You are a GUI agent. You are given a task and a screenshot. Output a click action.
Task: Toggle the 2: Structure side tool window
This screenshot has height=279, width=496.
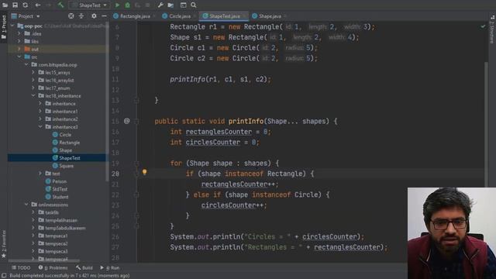coord(492,29)
